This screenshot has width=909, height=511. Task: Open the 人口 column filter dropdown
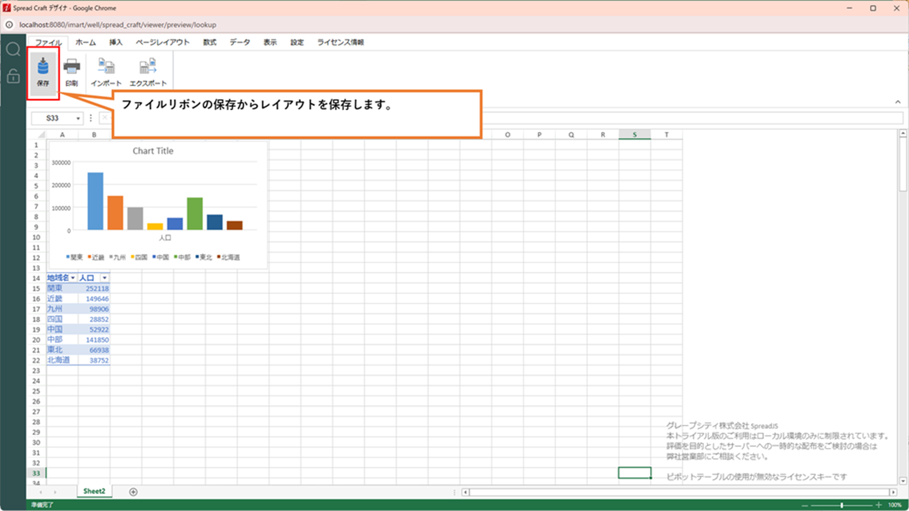coord(105,278)
